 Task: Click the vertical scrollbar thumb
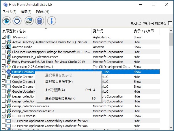click(x=171, y=39)
